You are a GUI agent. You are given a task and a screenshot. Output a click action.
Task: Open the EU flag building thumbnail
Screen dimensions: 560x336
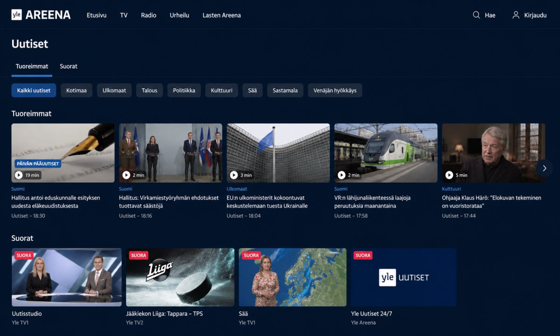(x=278, y=153)
